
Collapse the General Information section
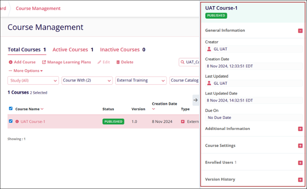[300, 31]
